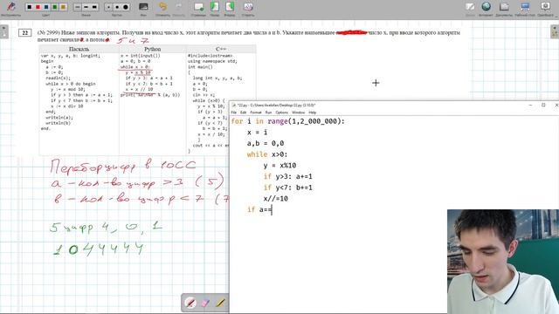Open the Доска board icon at top right
The height and width of the screenshot is (314, 559).
pyautogui.click(x=470, y=7)
